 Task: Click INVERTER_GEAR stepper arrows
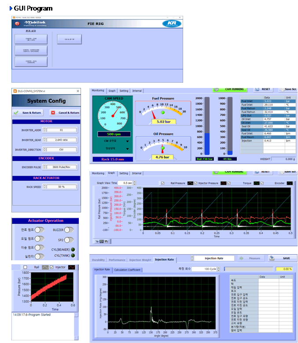point(44,140)
